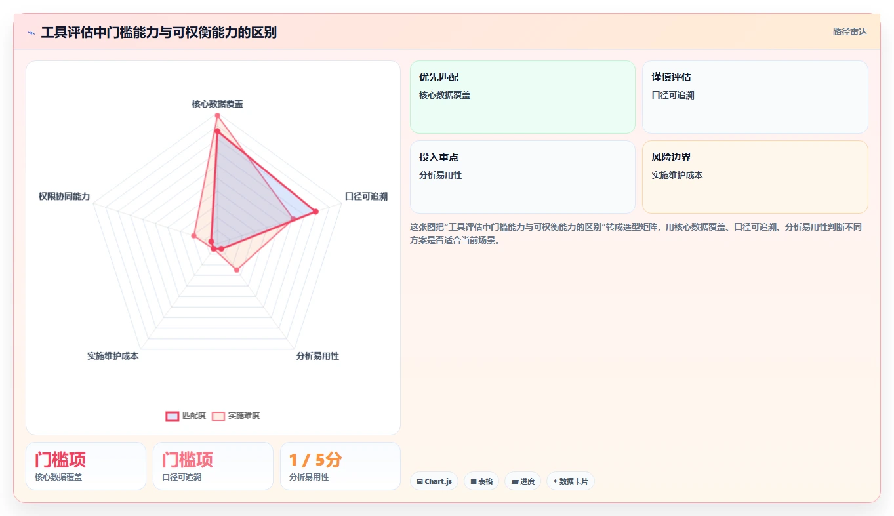Viewport: 894px width, 516px height.
Task: Click the 实施维护成本 radar axis label
Action: click(x=113, y=356)
